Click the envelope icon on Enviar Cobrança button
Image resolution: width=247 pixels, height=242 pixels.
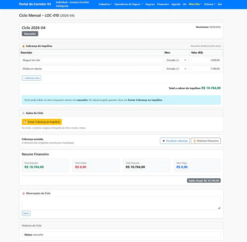pos(26,122)
